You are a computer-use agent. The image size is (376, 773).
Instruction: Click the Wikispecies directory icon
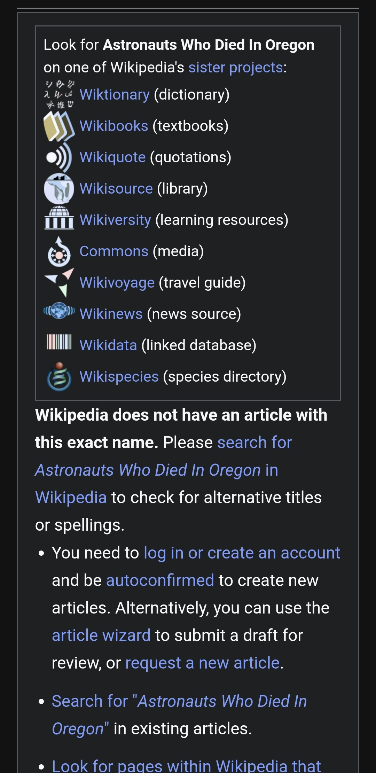point(58,376)
